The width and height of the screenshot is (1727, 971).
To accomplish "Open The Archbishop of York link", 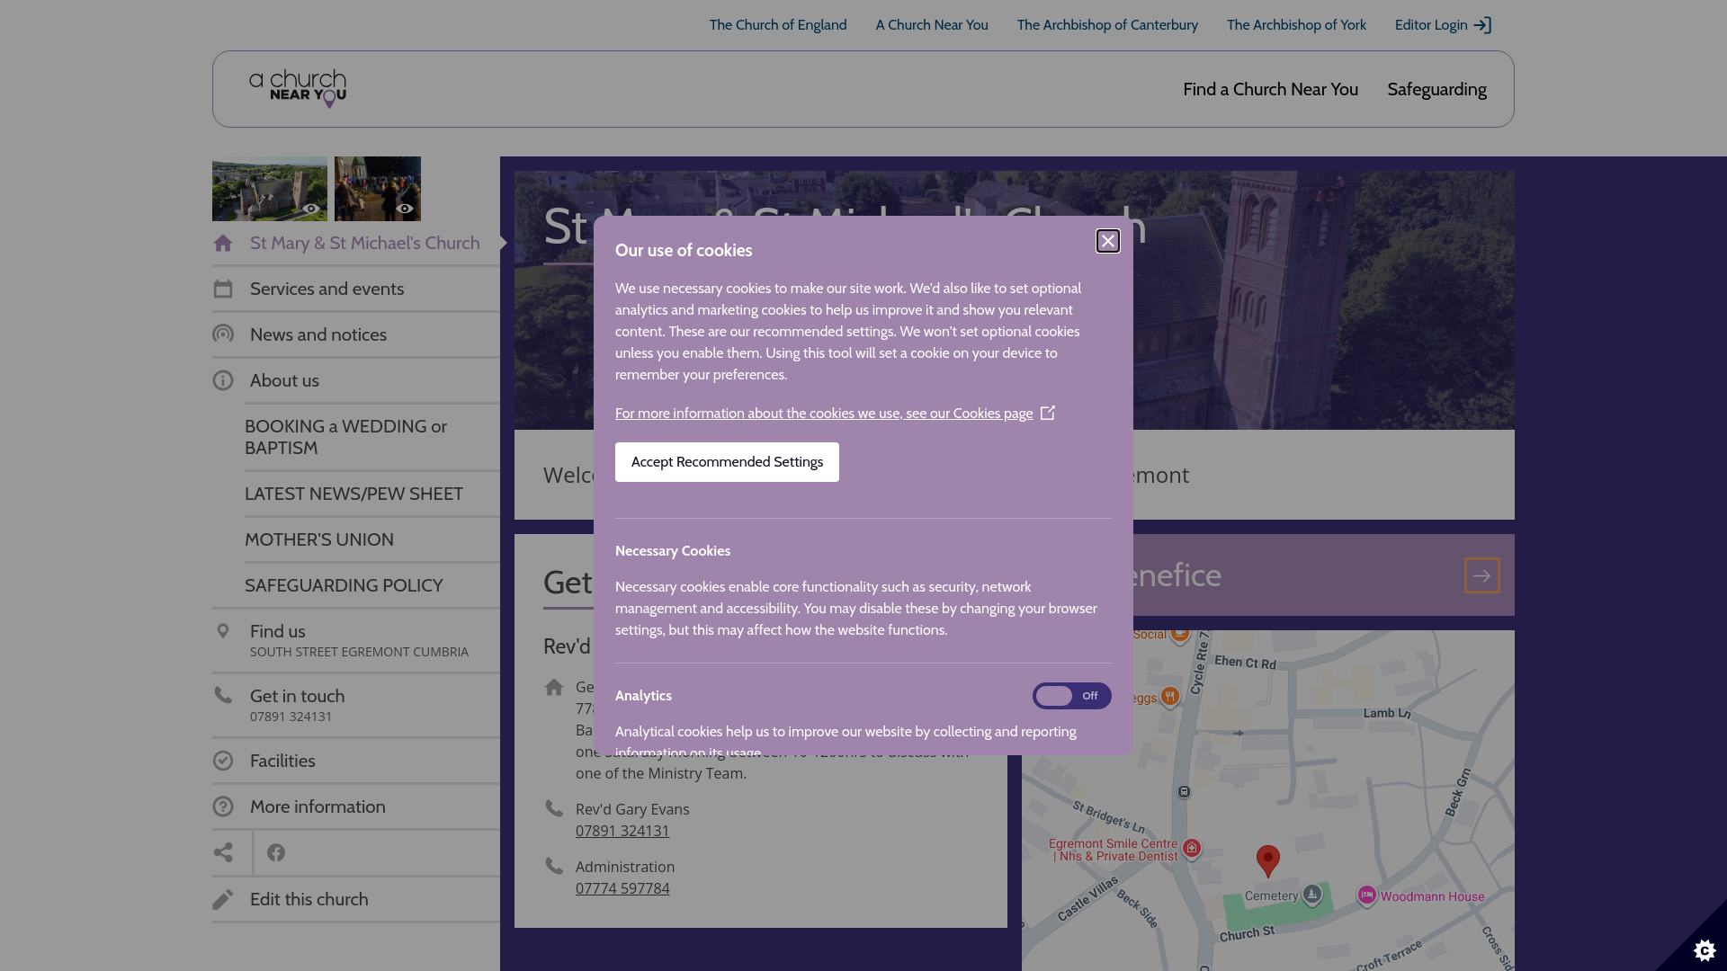I will click(x=1296, y=25).
